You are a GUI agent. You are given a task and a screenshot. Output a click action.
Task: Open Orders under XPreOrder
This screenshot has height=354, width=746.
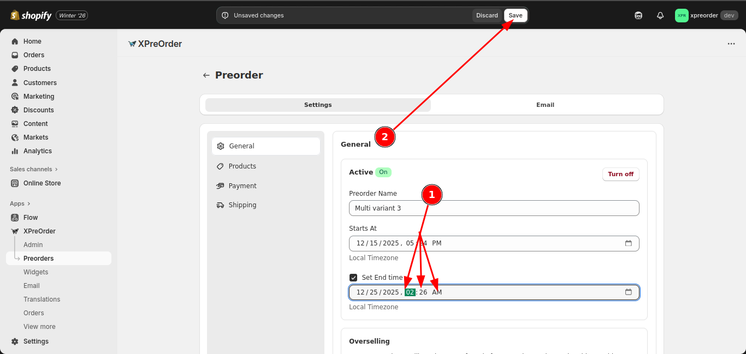coord(34,313)
